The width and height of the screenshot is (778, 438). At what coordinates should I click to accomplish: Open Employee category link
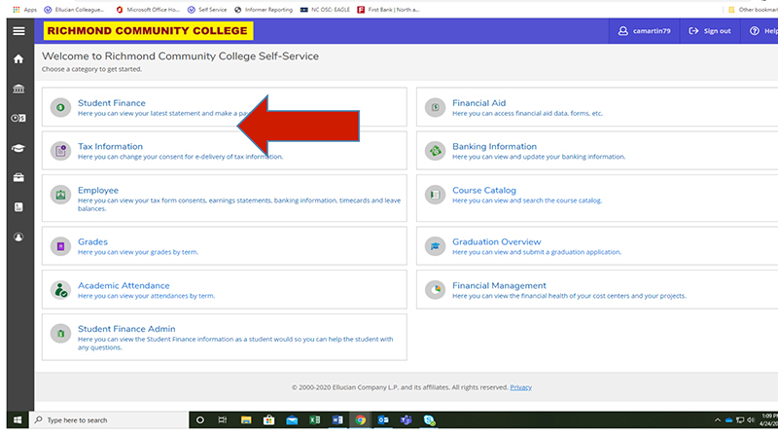[98, 190]
